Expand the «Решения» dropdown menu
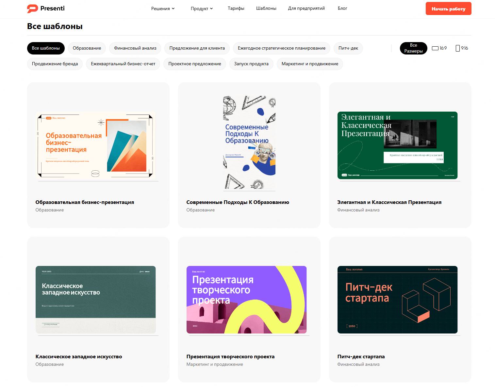 click(x=163, y=8)
